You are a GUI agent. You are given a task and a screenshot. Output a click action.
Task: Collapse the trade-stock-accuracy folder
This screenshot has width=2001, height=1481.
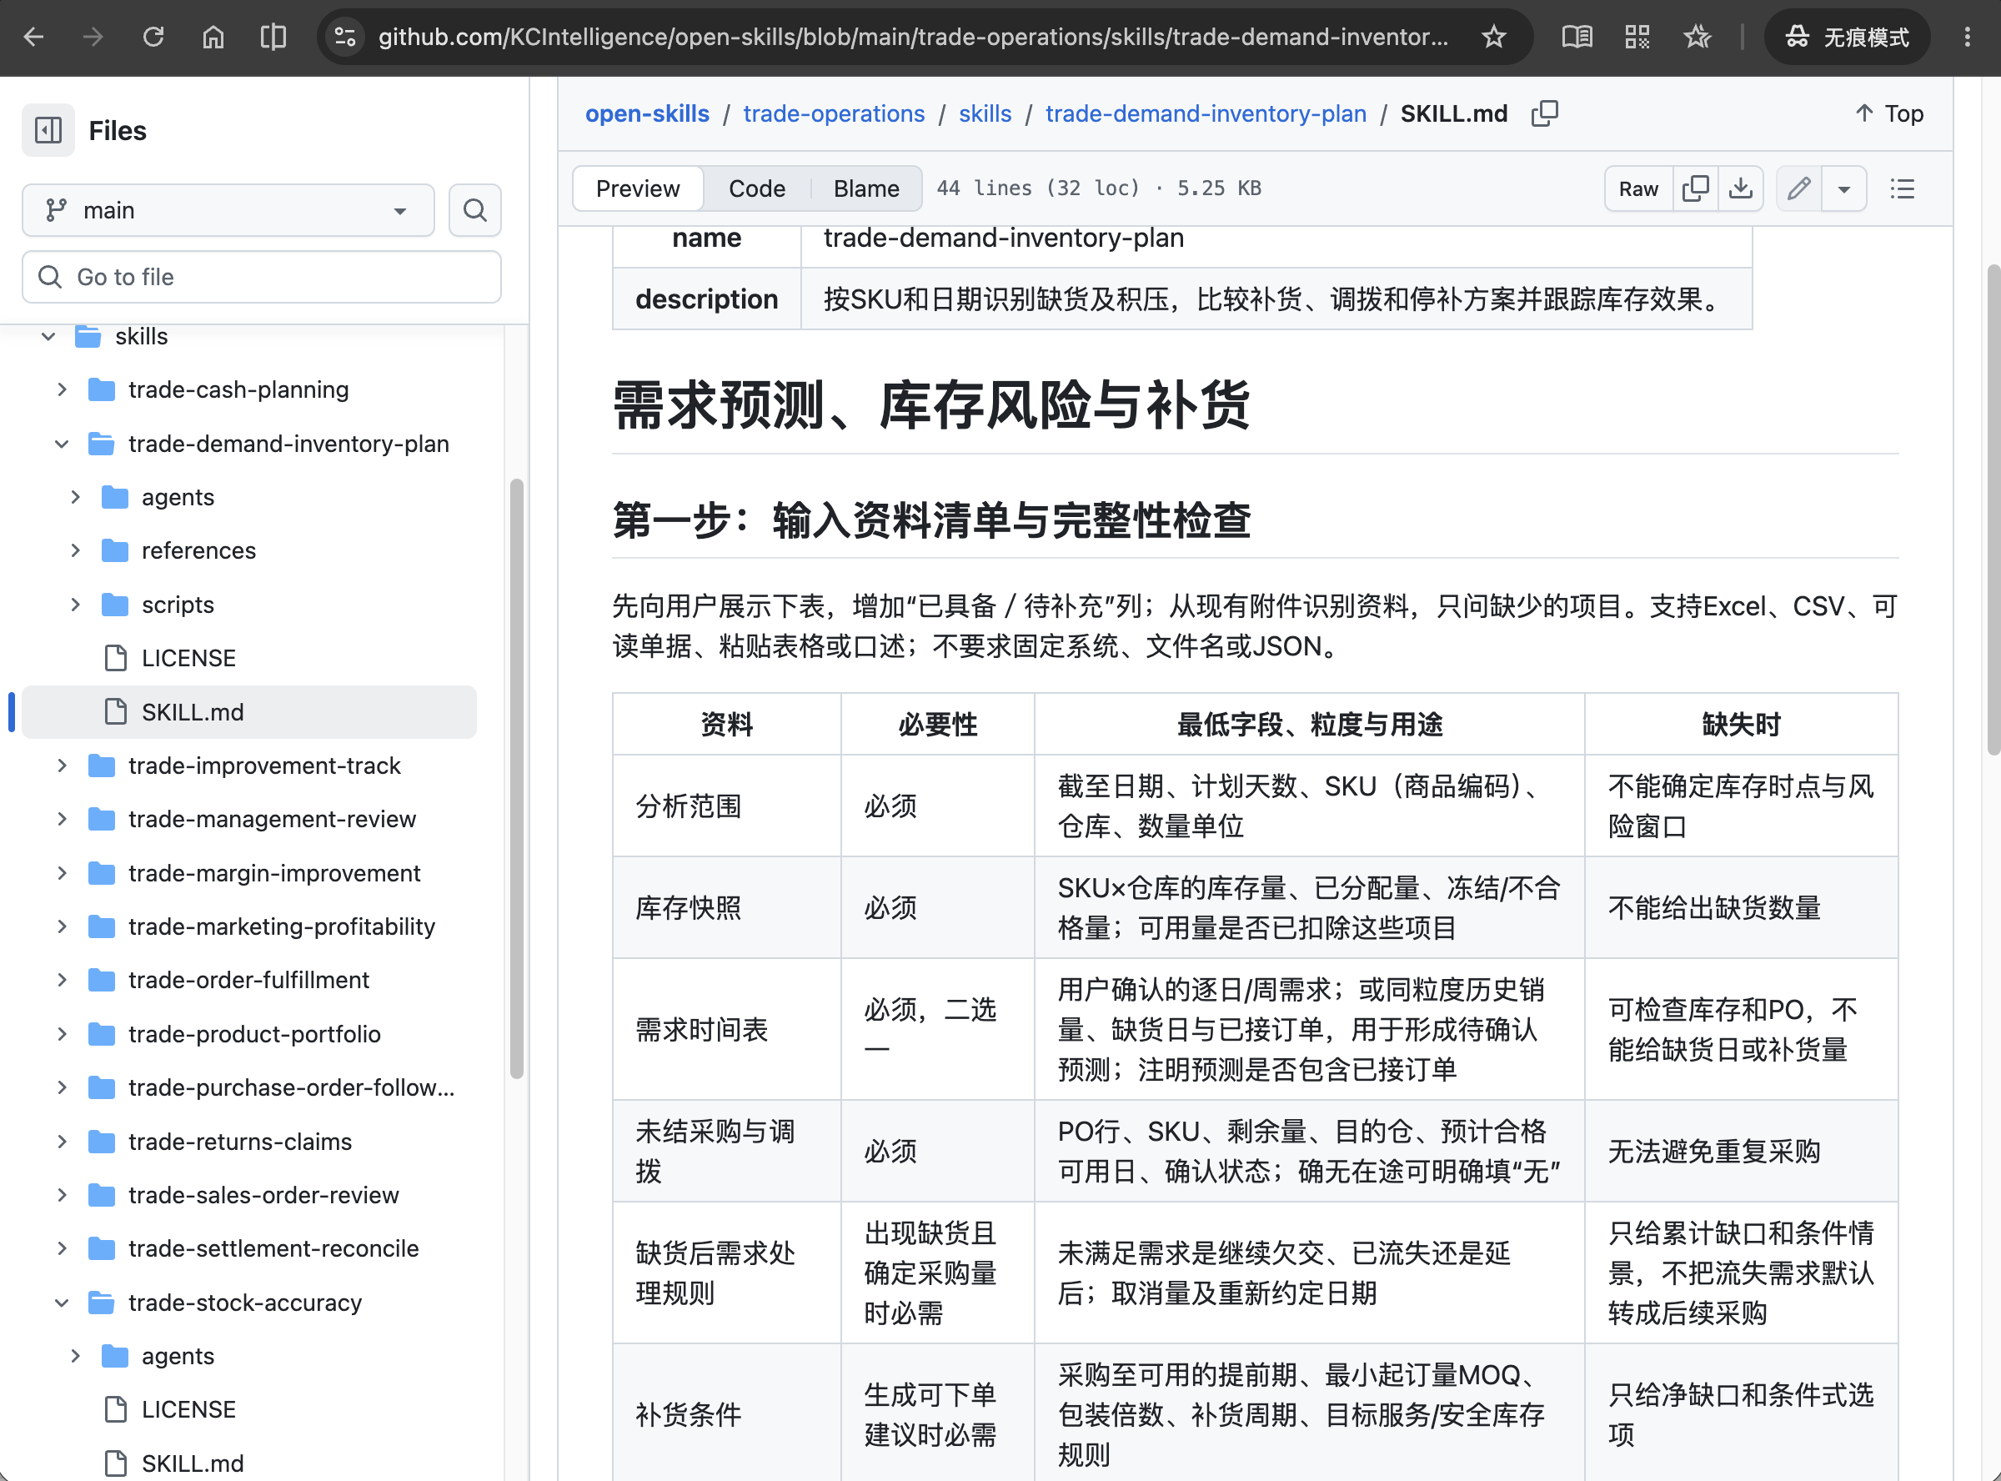pyautogui.click(x=62, y=1303)
